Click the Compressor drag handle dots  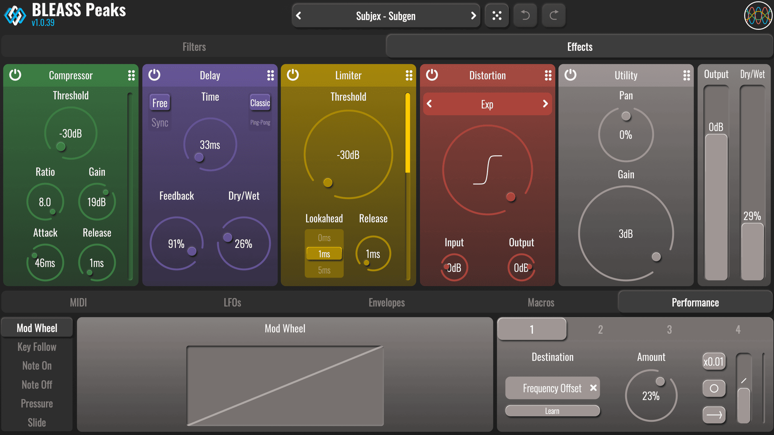[131, 75]
